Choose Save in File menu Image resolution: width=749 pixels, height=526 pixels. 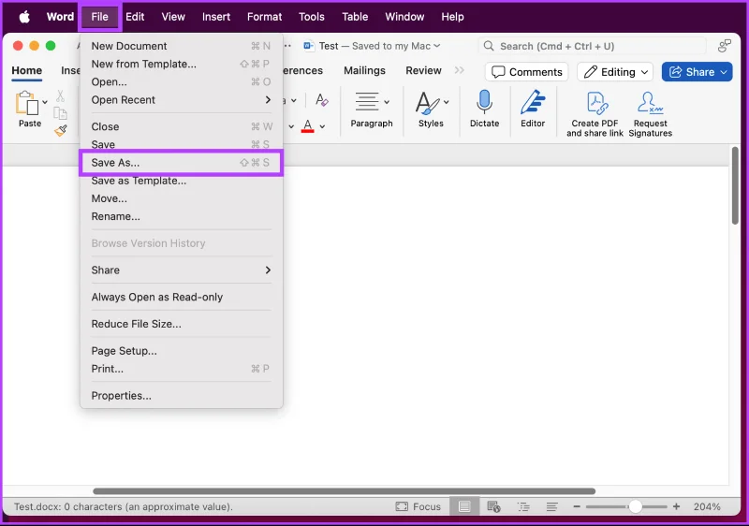pyautogui.click(x=181, y=144)
